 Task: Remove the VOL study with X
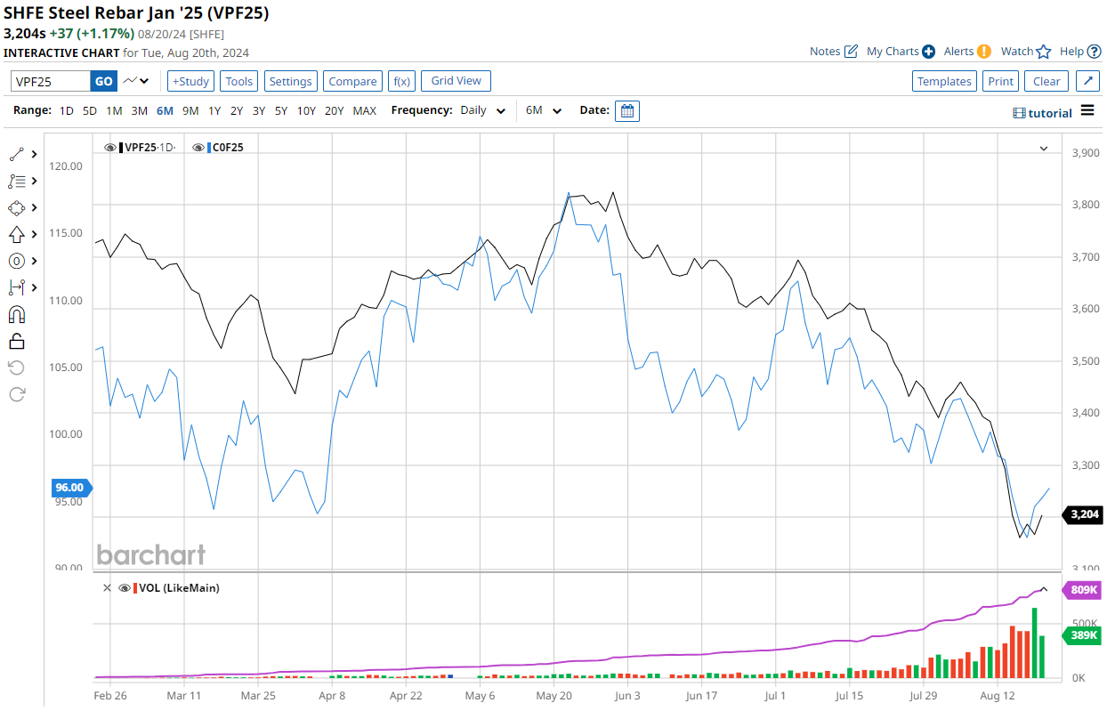coord(107,588)
